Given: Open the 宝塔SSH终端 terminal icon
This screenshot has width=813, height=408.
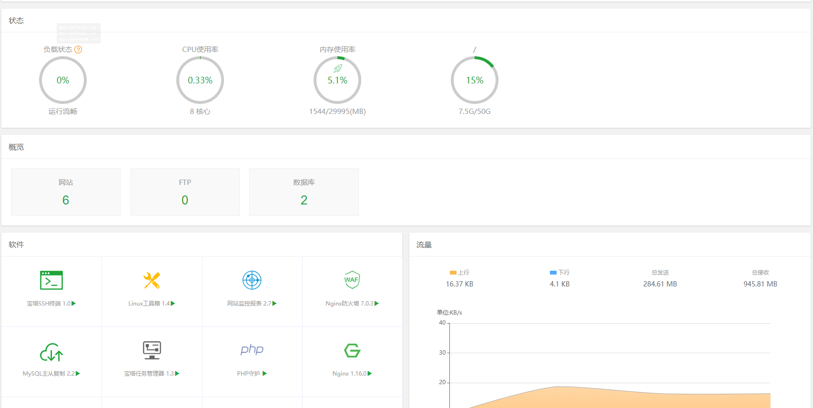Looking at the screenshot, I should [51, 280].
